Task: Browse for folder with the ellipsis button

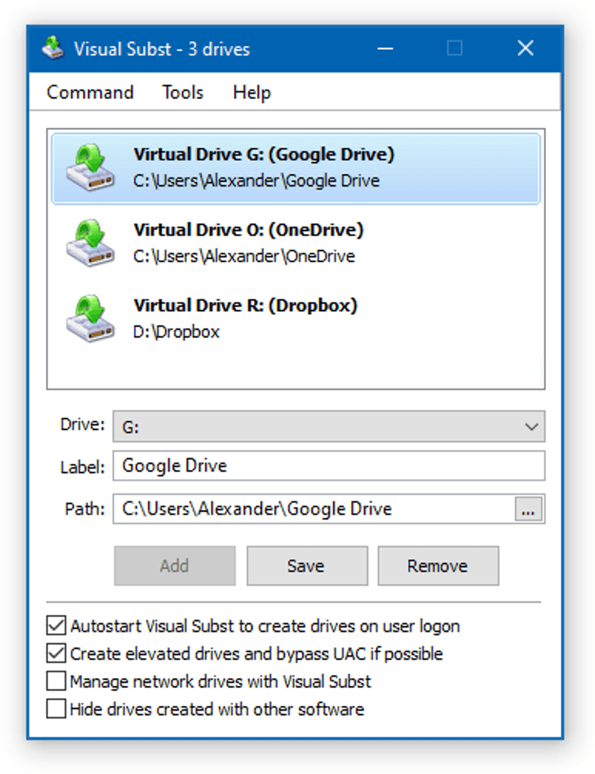Action: (x=528, y=509)
